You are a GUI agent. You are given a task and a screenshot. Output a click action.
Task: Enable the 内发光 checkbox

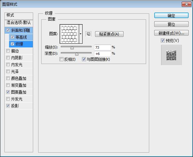8,65
